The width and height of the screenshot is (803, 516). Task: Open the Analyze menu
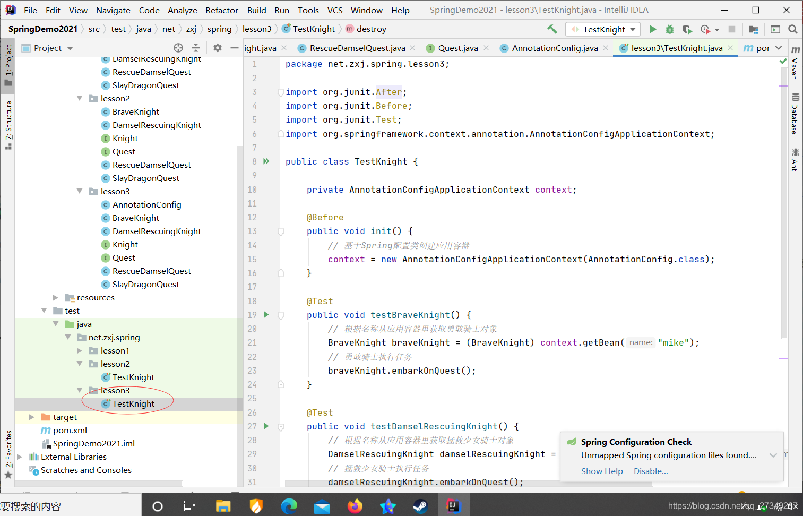(182, 10)
